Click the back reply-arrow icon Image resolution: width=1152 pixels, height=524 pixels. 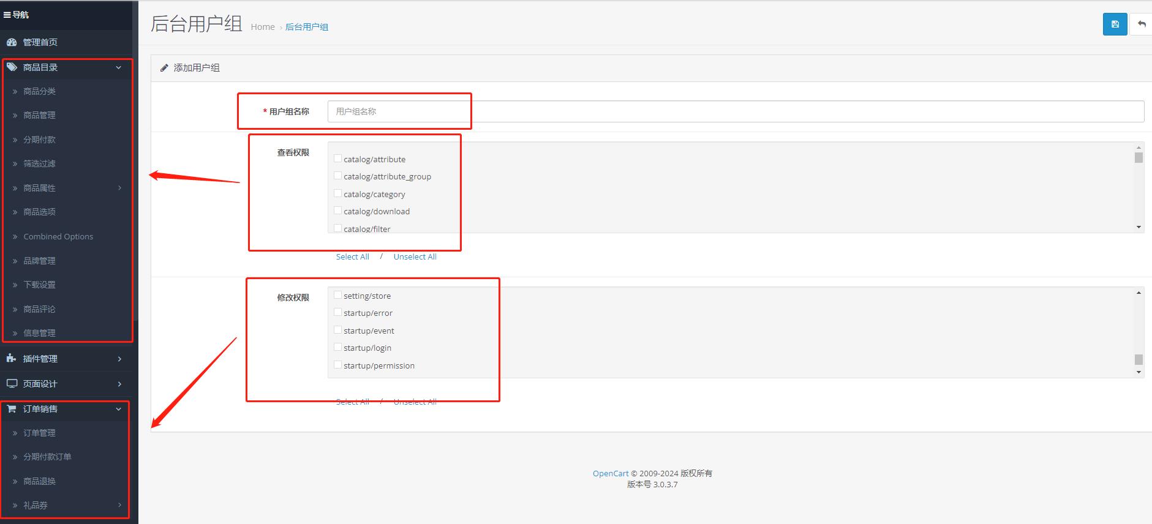(x=1142, y=24)
